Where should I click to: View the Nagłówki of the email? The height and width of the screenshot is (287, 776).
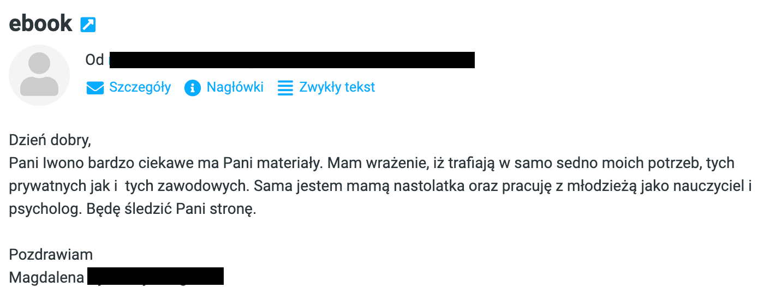click(235, 87)
